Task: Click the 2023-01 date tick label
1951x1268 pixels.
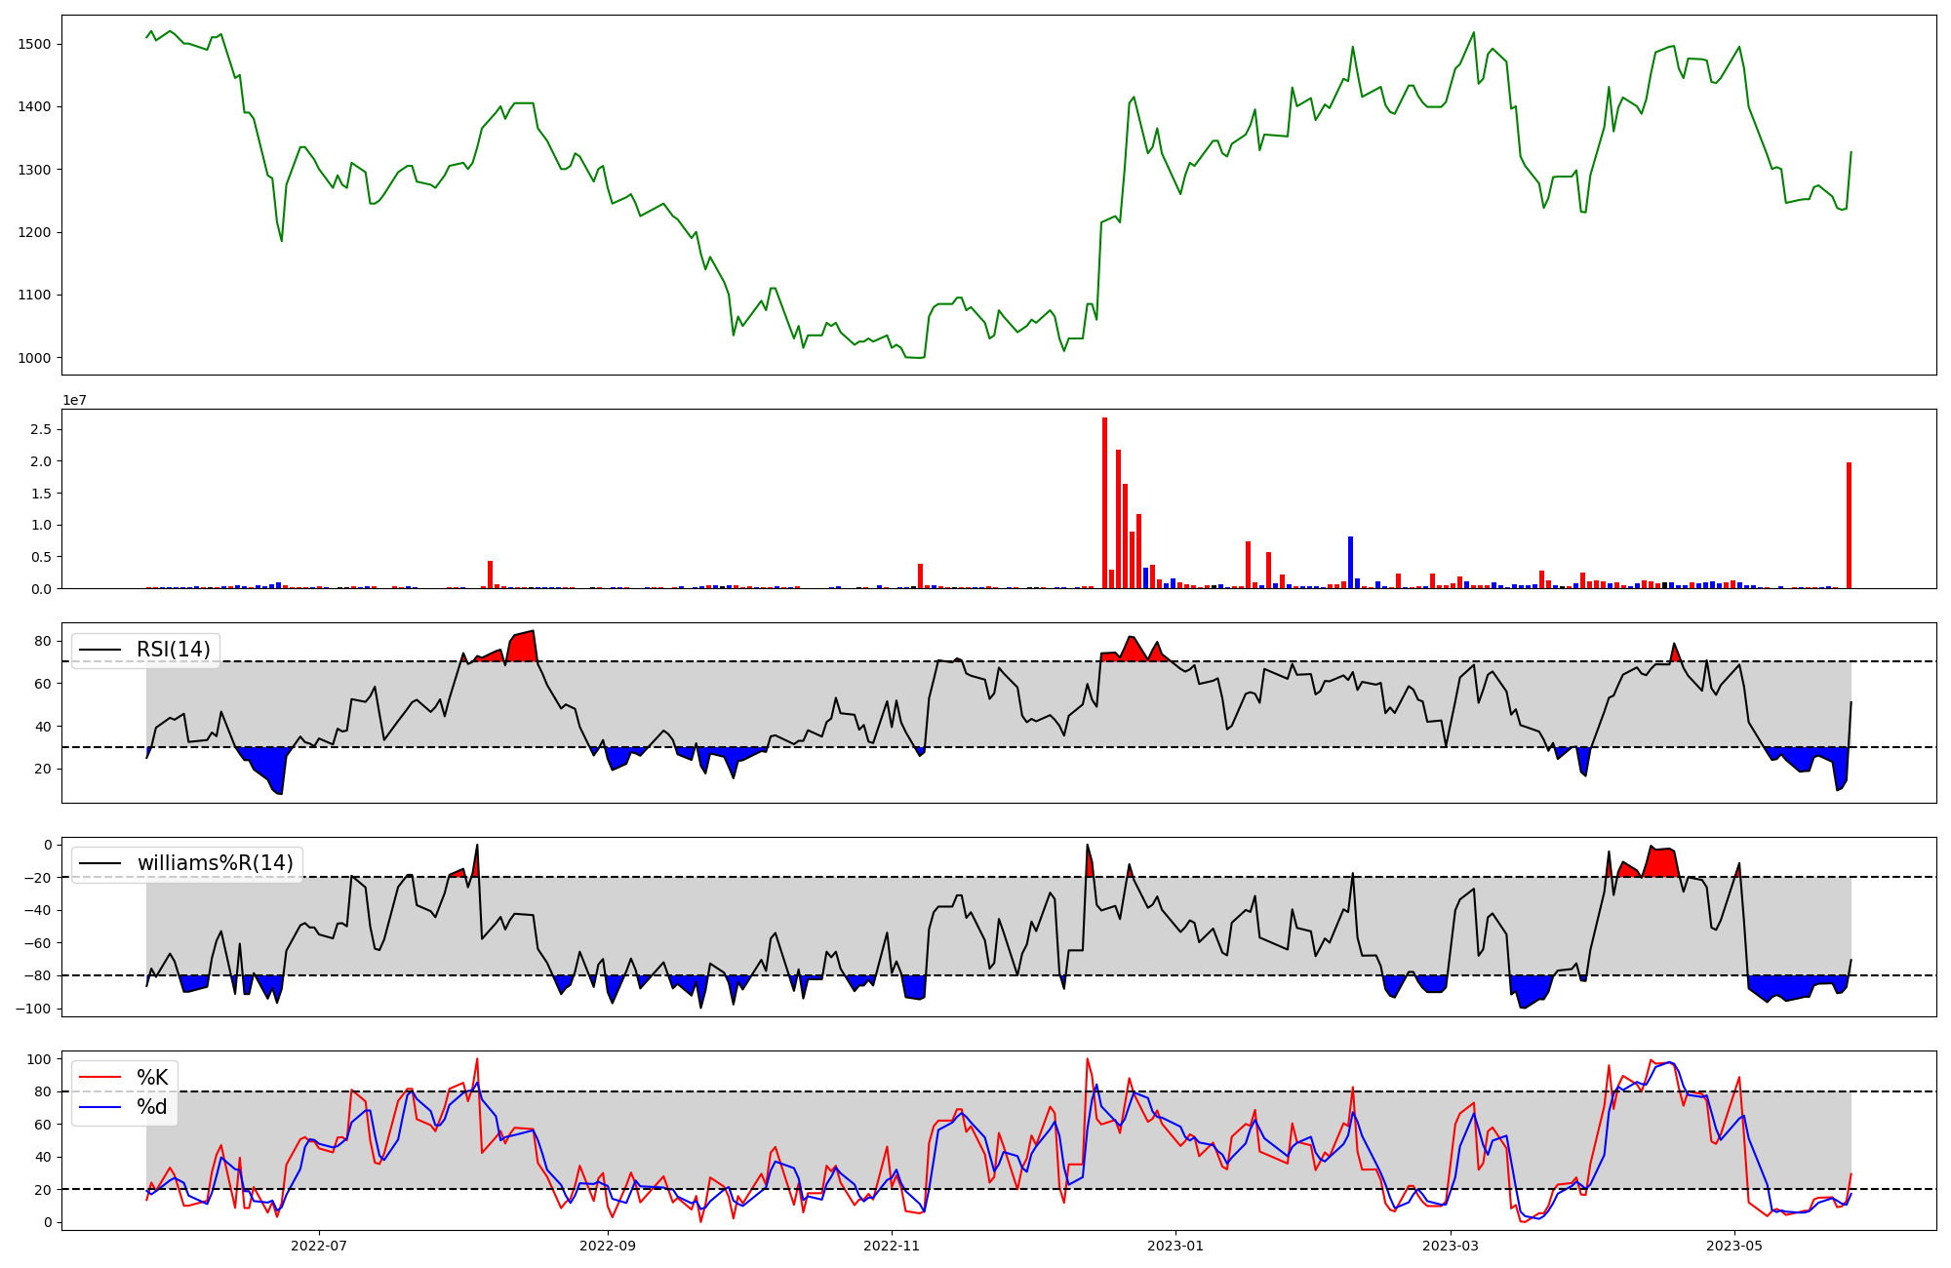Action: [1175, 1246]
